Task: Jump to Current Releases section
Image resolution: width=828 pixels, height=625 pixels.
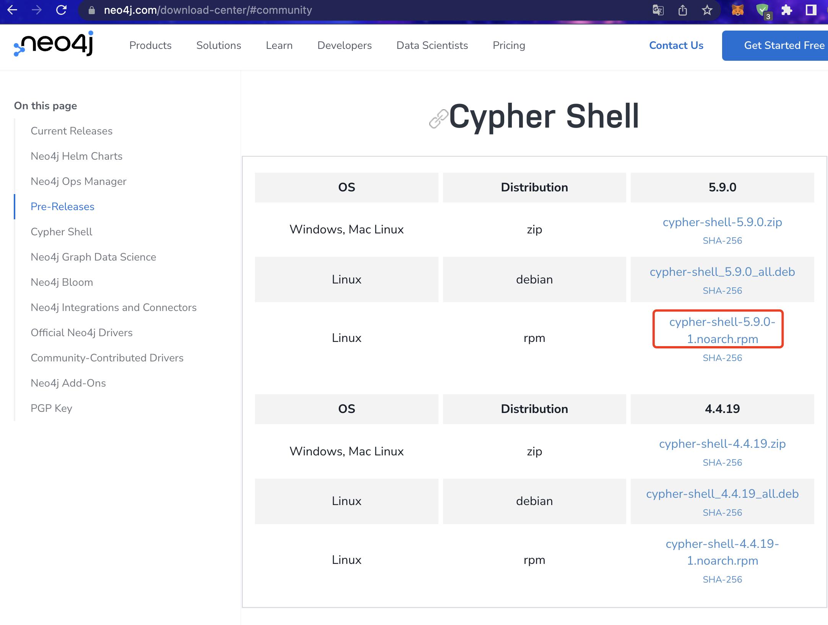Action: click(71, 131)
